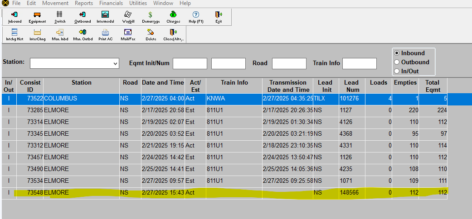472x219 pixels.
Task: Click the Delete toolbar icon
Action: (151, 34)
